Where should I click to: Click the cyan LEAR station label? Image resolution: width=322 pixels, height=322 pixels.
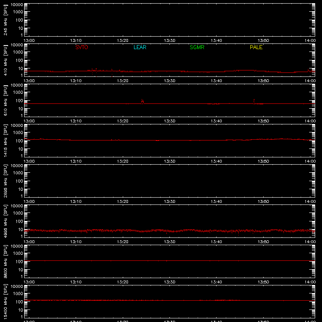[x=140, y=47]
